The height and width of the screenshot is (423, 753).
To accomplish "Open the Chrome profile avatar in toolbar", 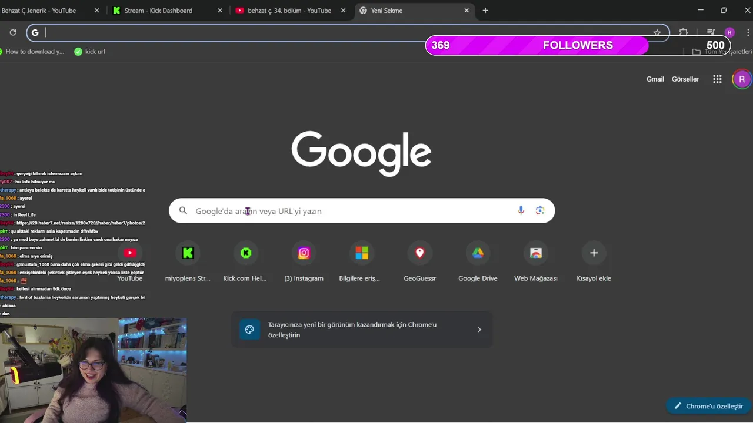I will coord(729,32).
